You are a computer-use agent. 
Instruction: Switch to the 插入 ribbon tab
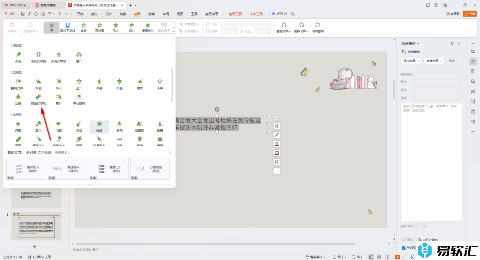point(94,14)
